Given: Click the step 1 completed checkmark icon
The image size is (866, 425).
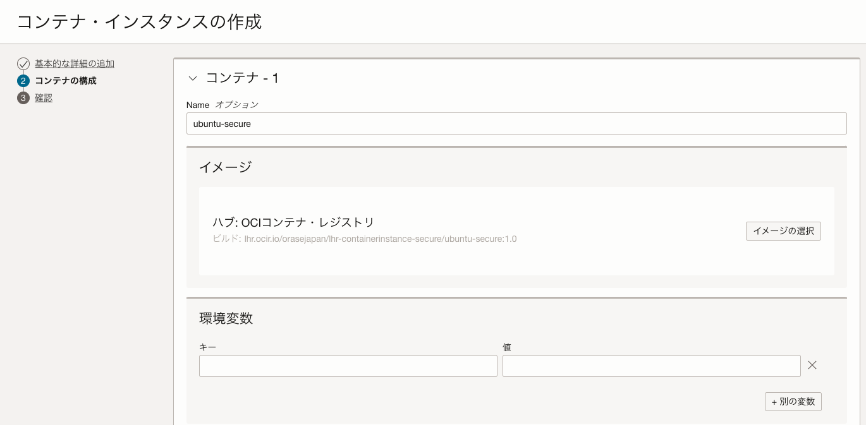Looking at the screenshot, I should coord(23,64).
